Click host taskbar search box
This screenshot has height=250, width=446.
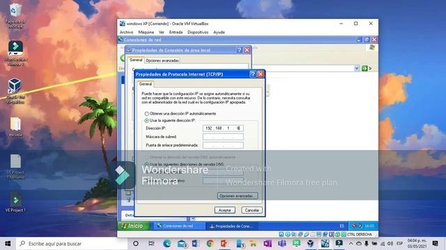coord(72,244)
